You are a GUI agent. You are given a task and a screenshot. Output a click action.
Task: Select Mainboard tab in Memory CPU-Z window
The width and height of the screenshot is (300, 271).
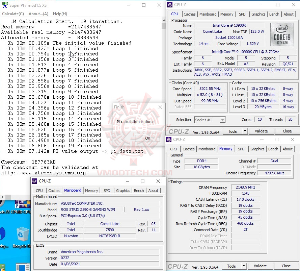coord(207,149)
